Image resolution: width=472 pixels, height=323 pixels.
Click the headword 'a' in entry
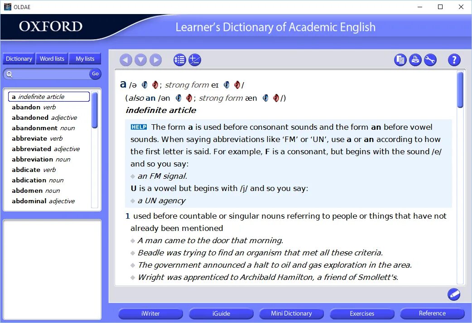pos(123,84)
